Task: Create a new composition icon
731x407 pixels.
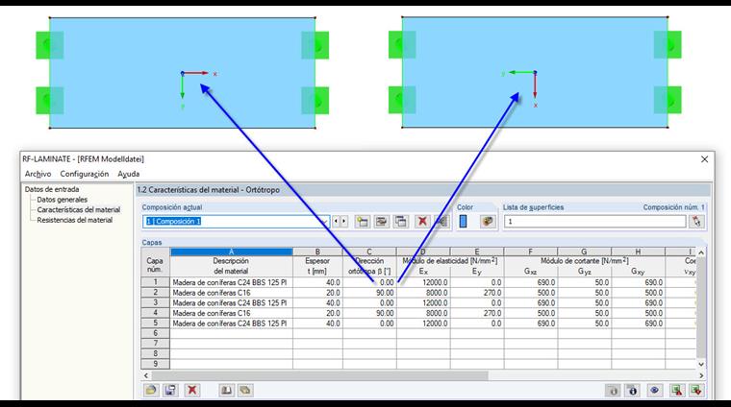Action: (363, 222)
